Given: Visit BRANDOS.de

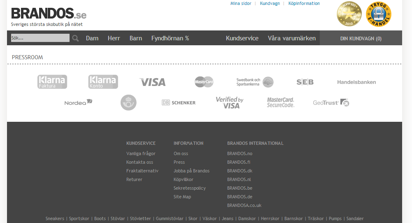Looking at the screenshot, I should pos(240,197).
